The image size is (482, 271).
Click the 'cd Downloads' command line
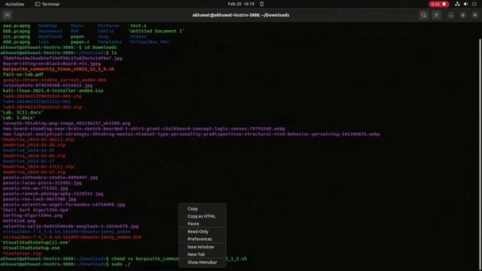(59, 47)
